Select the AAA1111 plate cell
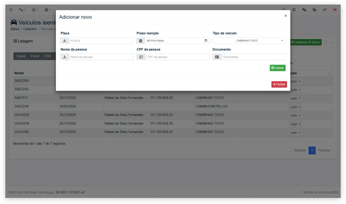The height and width of the screenshot is (204, 346). pos(21,98)
